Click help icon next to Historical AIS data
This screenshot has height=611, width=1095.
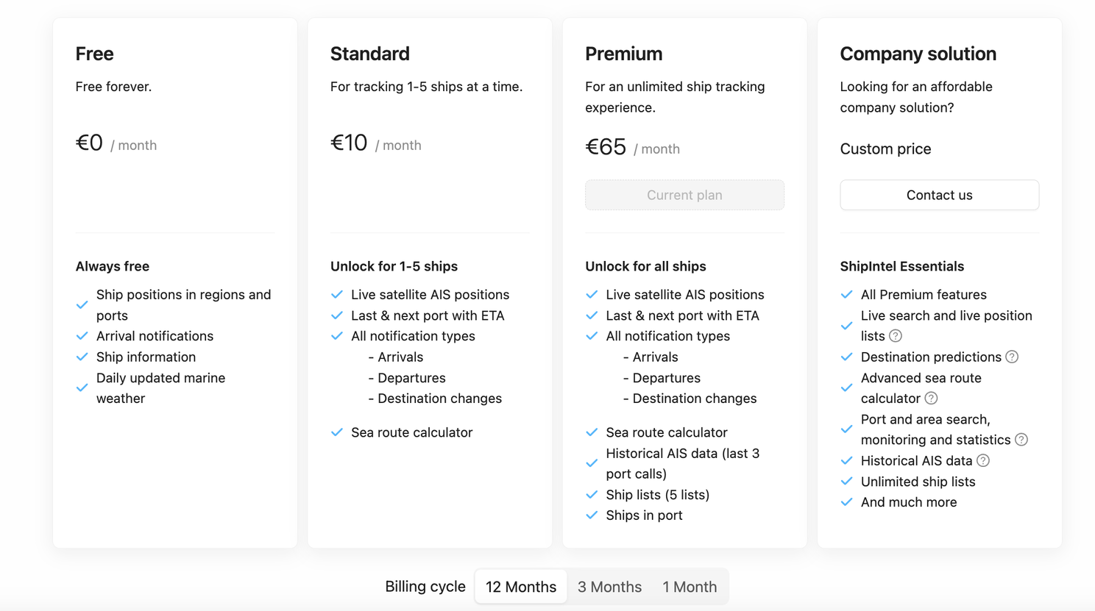[983, 461]
